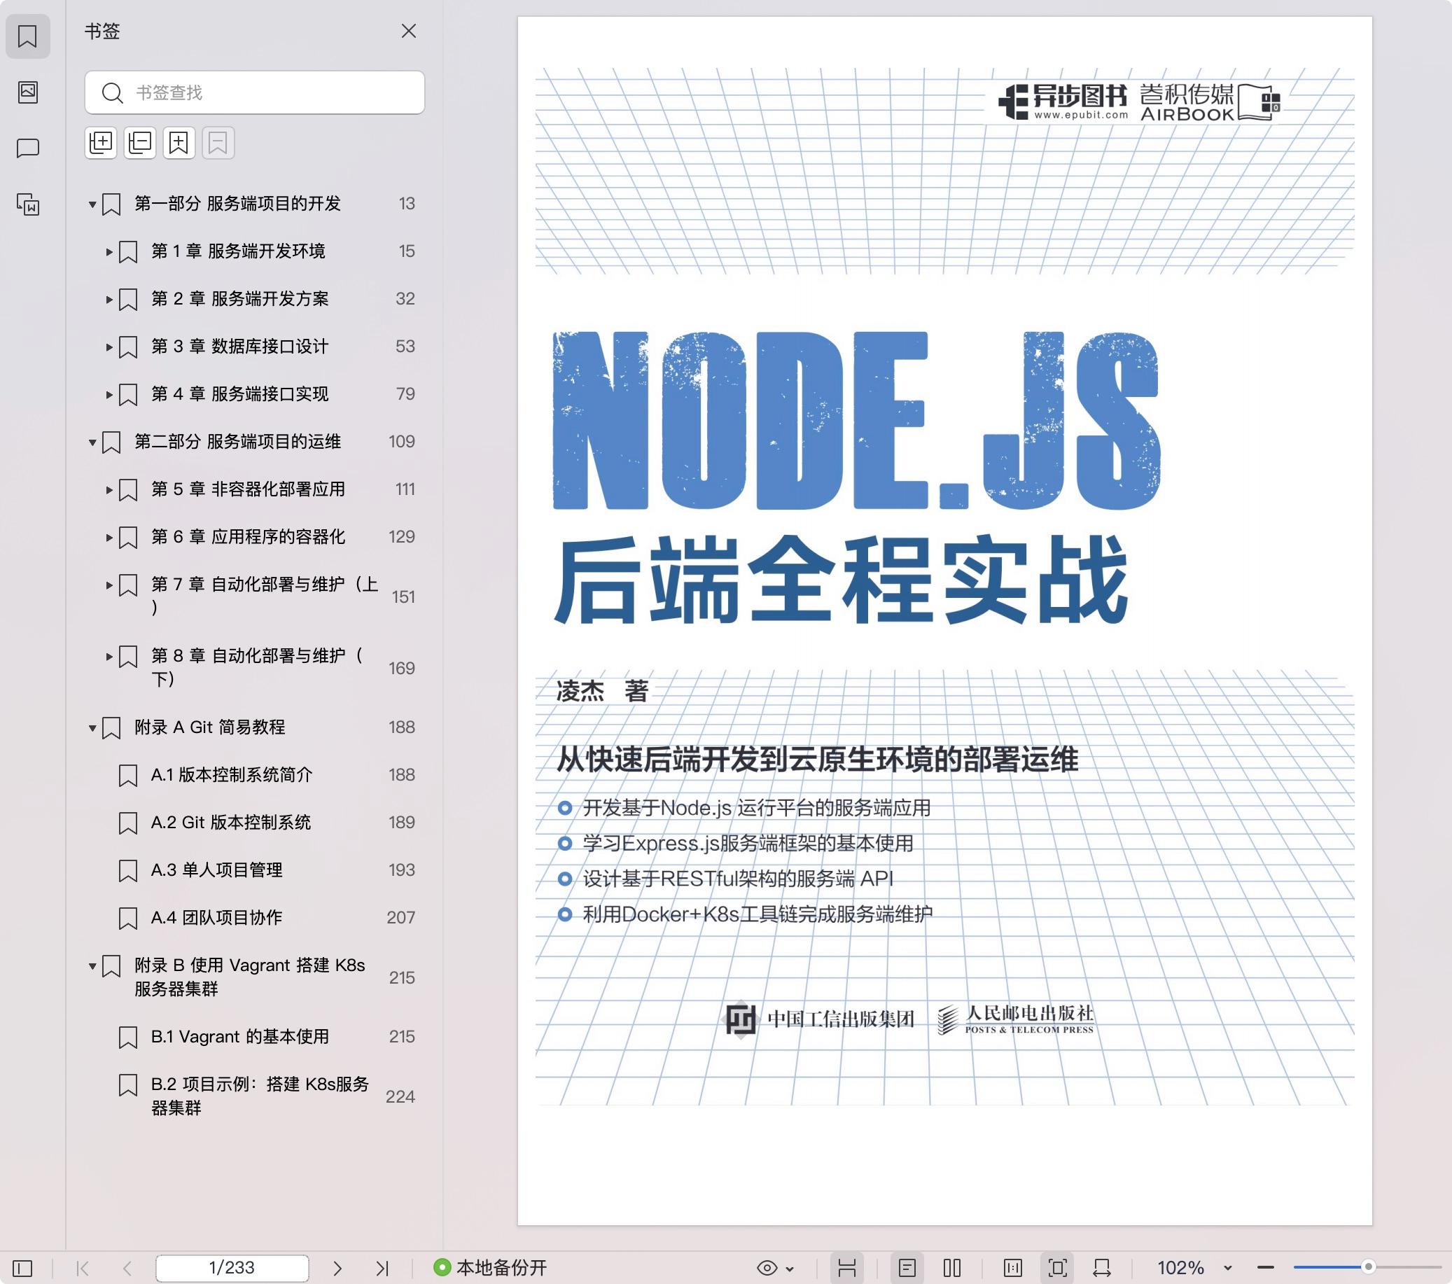Set zoom to actual size icon
The height and width of the screenshot is (1284, 1452).
coord(1013,1268)
